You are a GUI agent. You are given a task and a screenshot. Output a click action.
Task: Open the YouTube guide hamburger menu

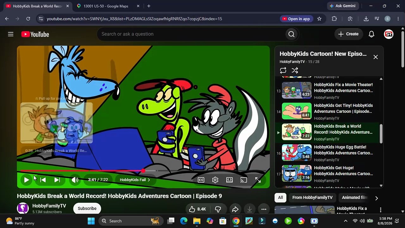point(11,34)
